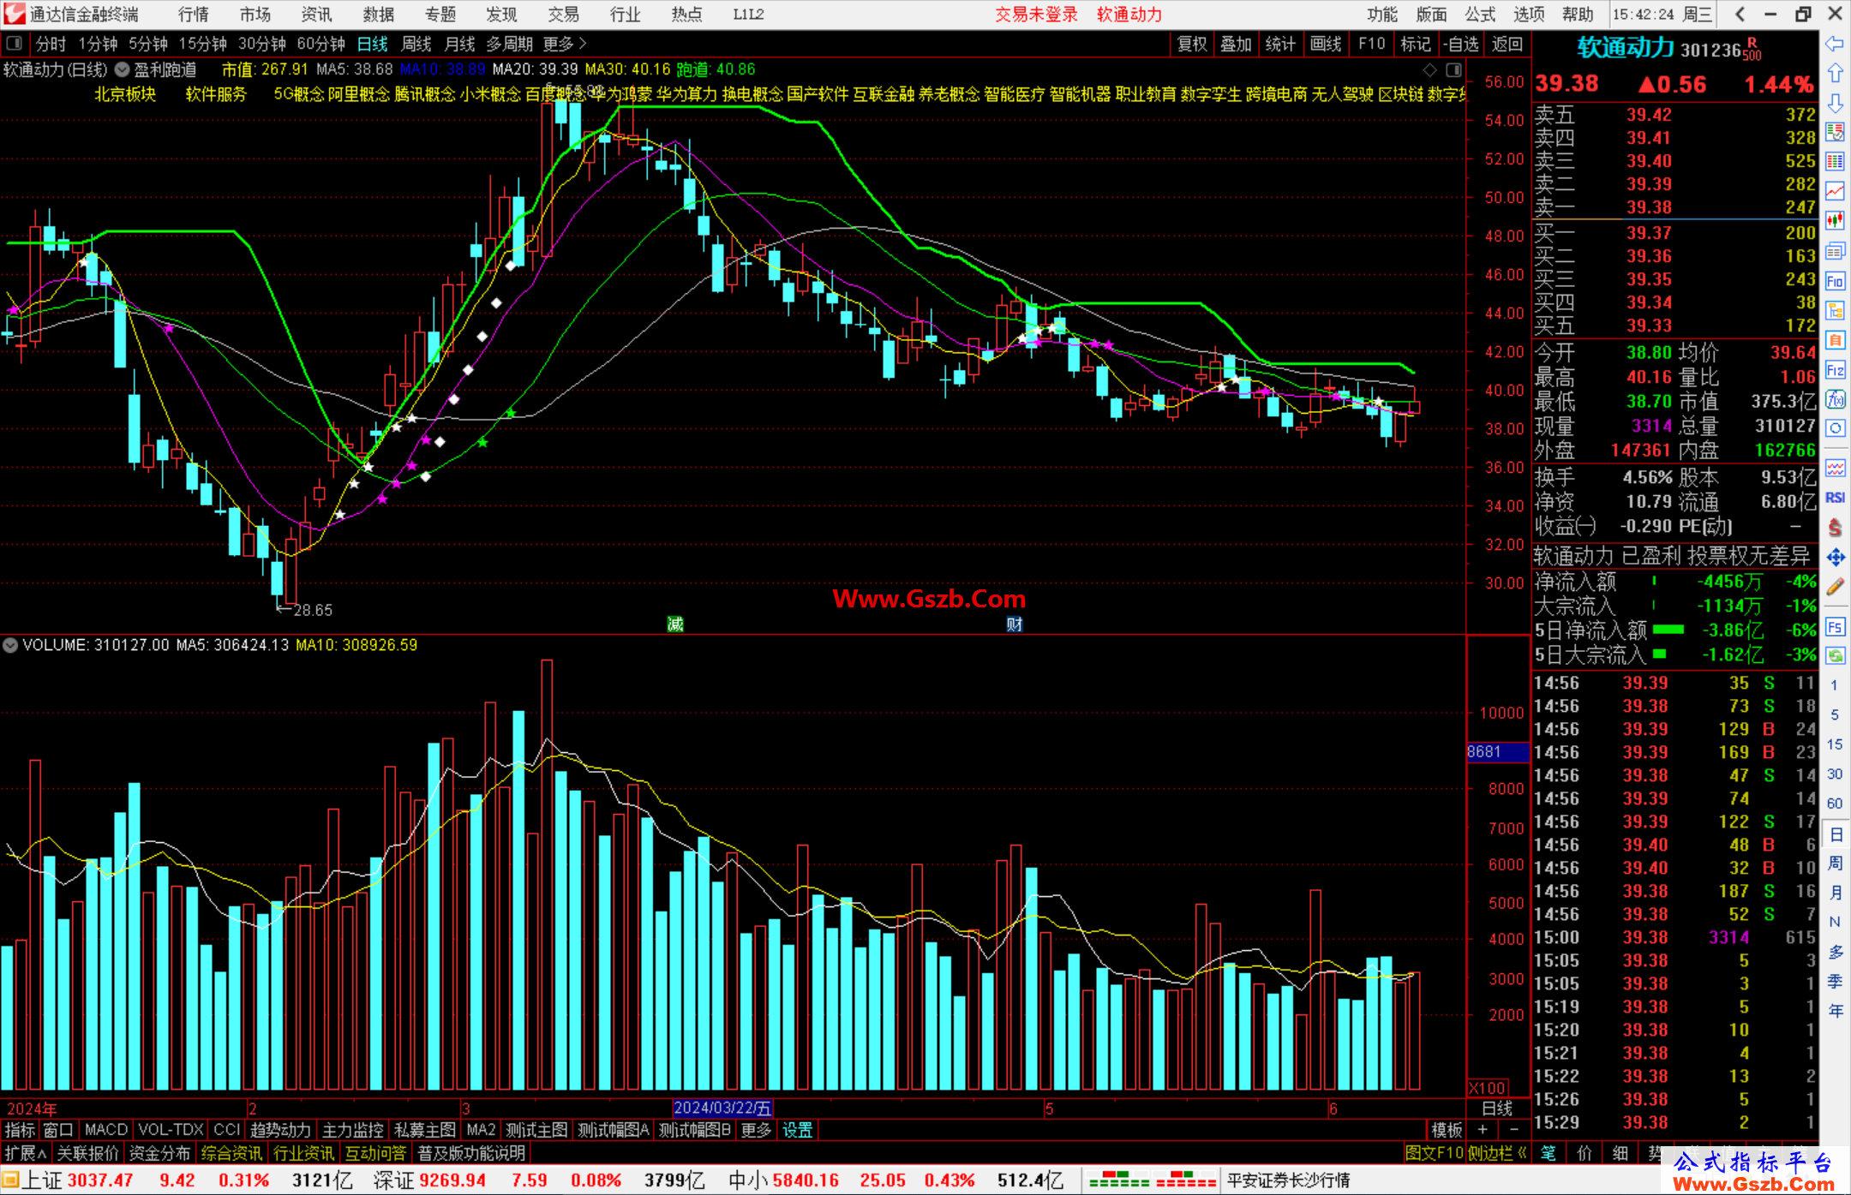Click the 统计 button

pyautogui.click(x=1280, y=44)
